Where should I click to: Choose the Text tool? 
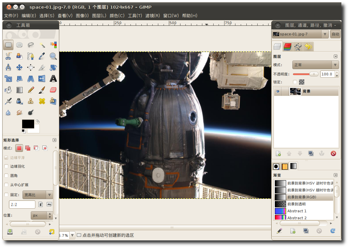click(53, 79)
